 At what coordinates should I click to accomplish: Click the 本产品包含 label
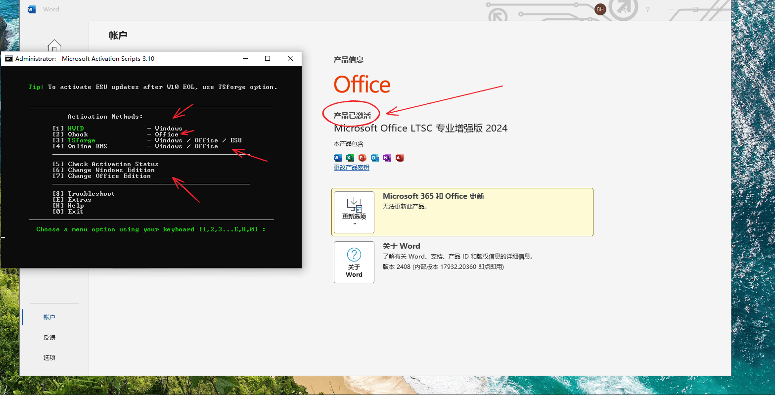[349, 144]
